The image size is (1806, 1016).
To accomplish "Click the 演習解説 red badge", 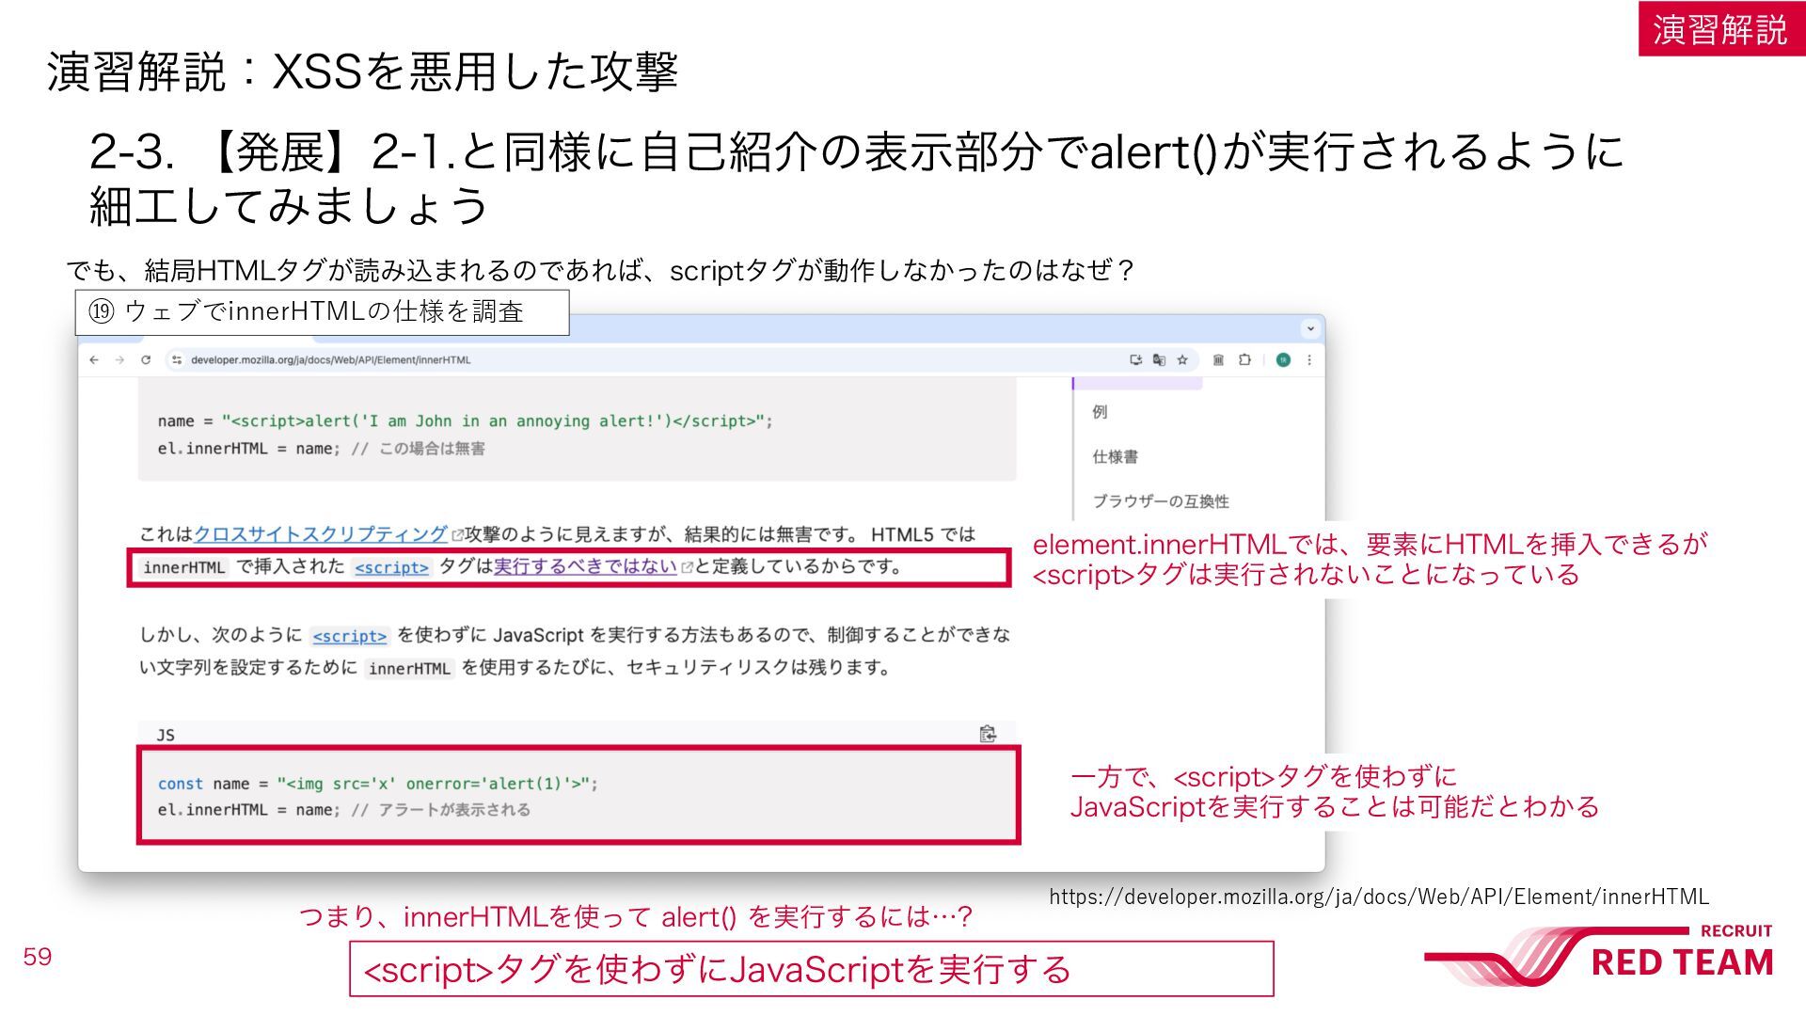I will 1721,28.
